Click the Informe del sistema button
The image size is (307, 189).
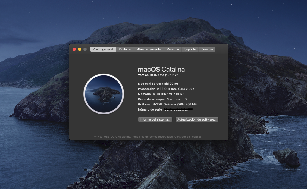pyautogui.click(x=155, y=119)
